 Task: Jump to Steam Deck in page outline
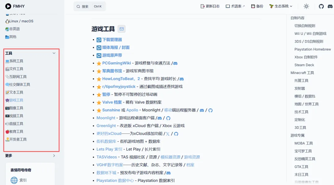(x=304, y=65)
